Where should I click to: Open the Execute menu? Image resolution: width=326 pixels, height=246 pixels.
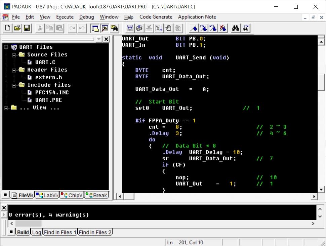pyautogui.click(x=65, y=17)
